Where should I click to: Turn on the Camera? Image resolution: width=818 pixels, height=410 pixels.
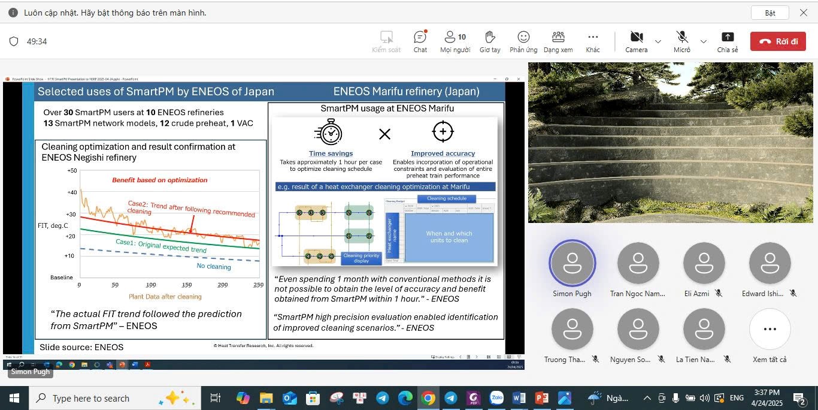637,41
